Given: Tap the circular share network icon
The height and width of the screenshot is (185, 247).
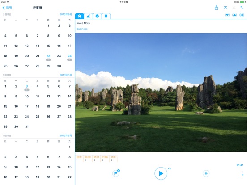Looking at the screenshot, I should click(242, 15).
